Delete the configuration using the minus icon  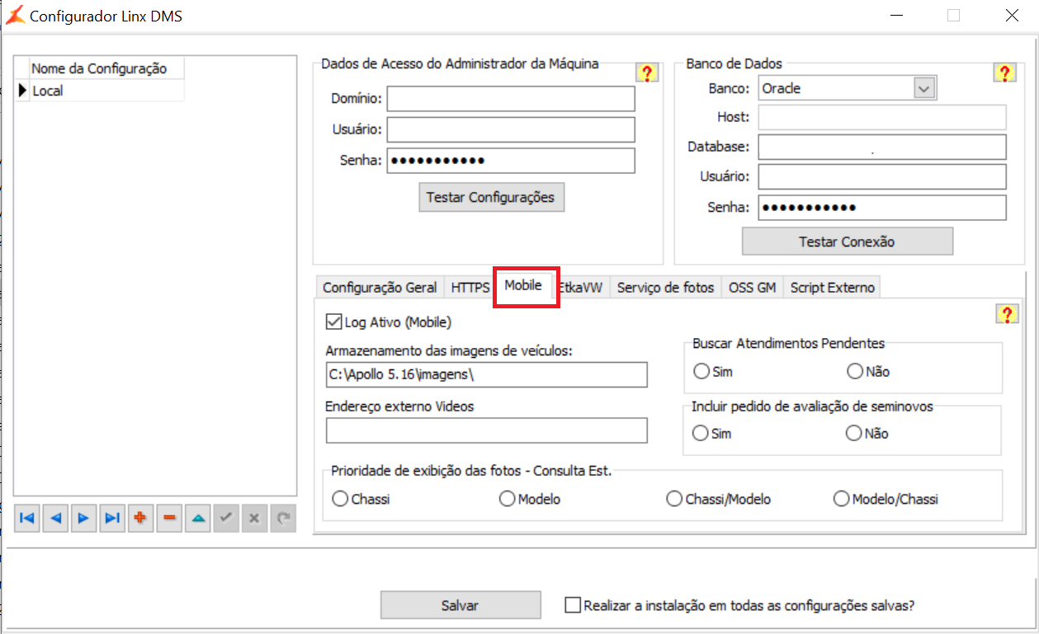coord(169,518)
